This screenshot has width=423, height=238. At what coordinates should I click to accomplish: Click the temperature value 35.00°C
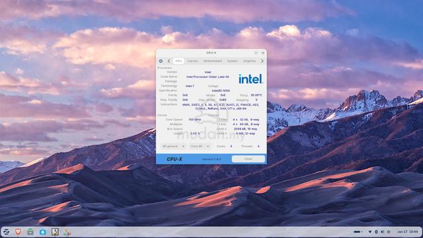(256, 95)
